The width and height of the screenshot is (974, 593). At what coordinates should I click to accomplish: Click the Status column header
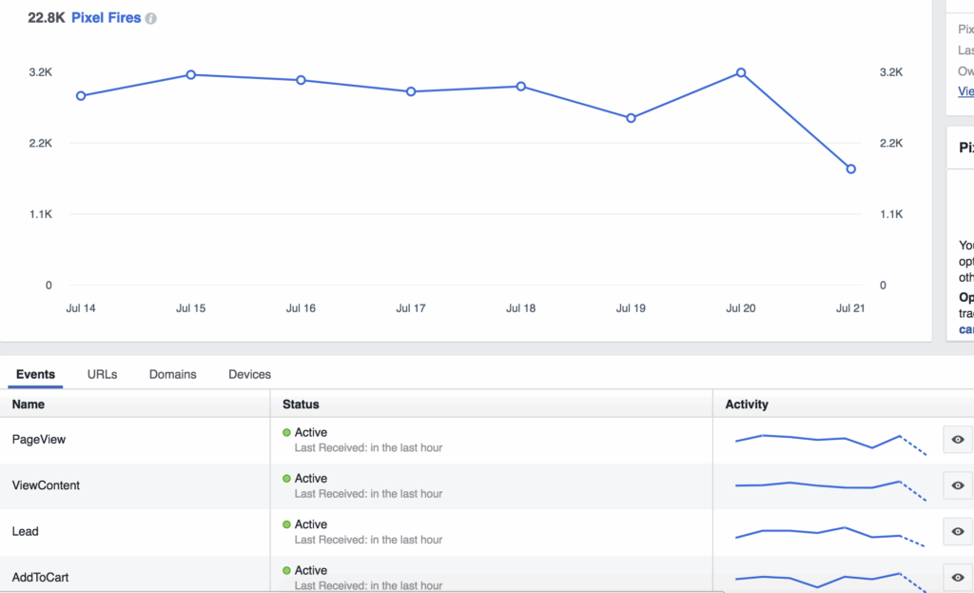coord(301,405)
